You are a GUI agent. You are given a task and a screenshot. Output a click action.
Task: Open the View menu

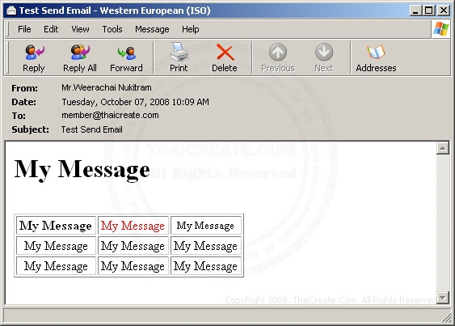[80, 29]
